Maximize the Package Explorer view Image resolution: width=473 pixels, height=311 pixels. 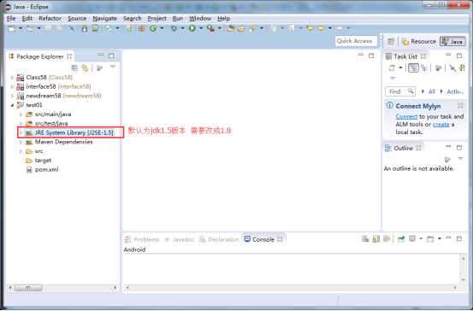[111, 56]
